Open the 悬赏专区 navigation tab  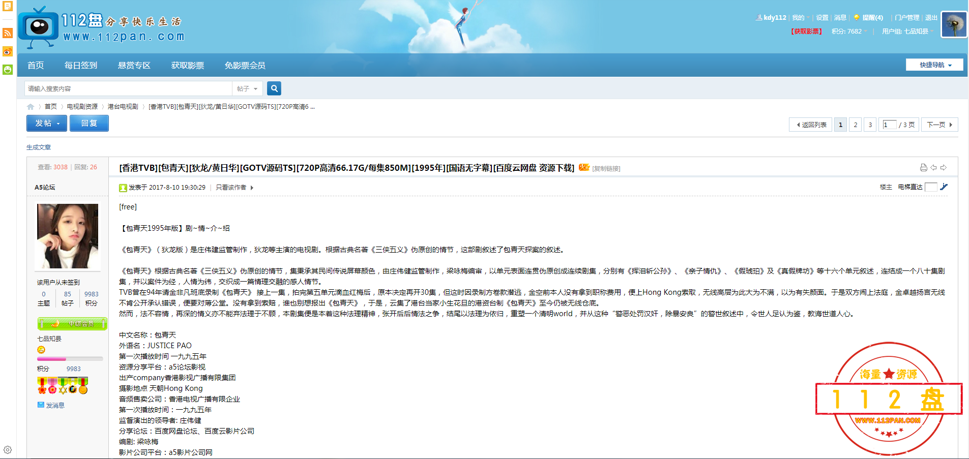[x=134, y=65]
